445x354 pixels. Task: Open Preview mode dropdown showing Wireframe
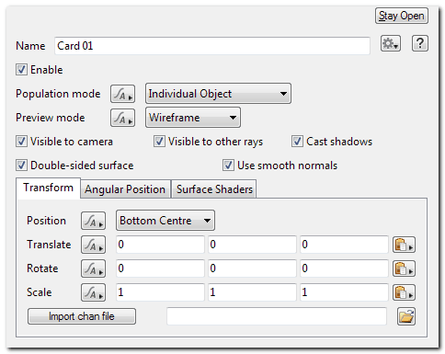(193, 118)
